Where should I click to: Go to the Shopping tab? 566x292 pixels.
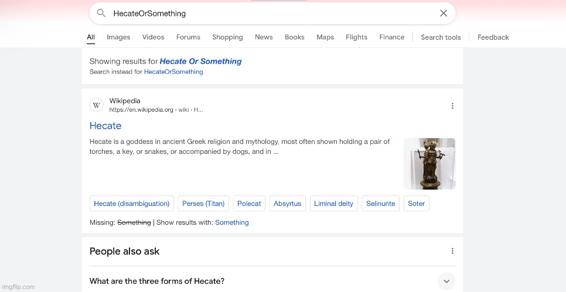(227, 37)
